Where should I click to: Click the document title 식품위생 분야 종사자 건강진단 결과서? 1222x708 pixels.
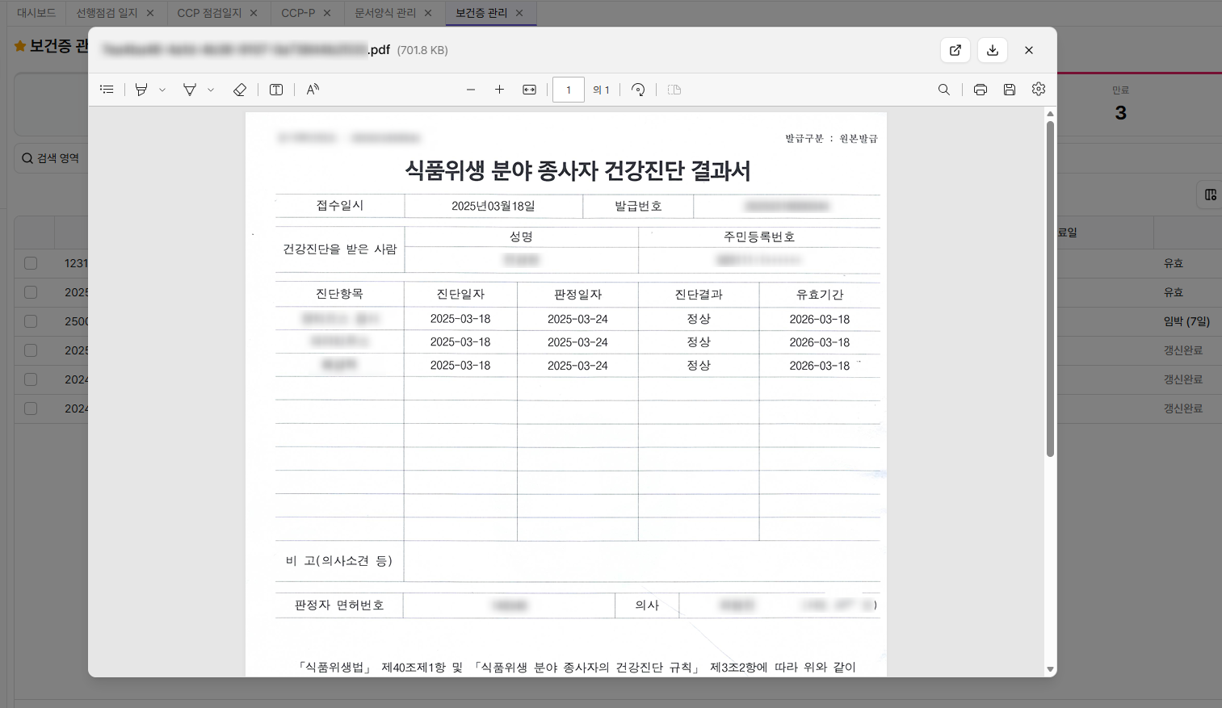coord(577,170)
